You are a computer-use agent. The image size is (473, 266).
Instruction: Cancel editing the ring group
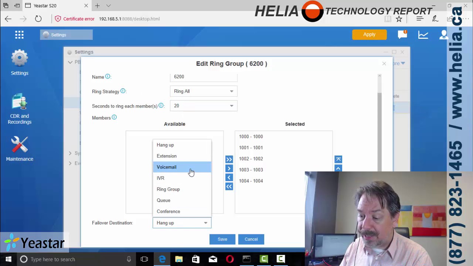(x=251, y=239)
